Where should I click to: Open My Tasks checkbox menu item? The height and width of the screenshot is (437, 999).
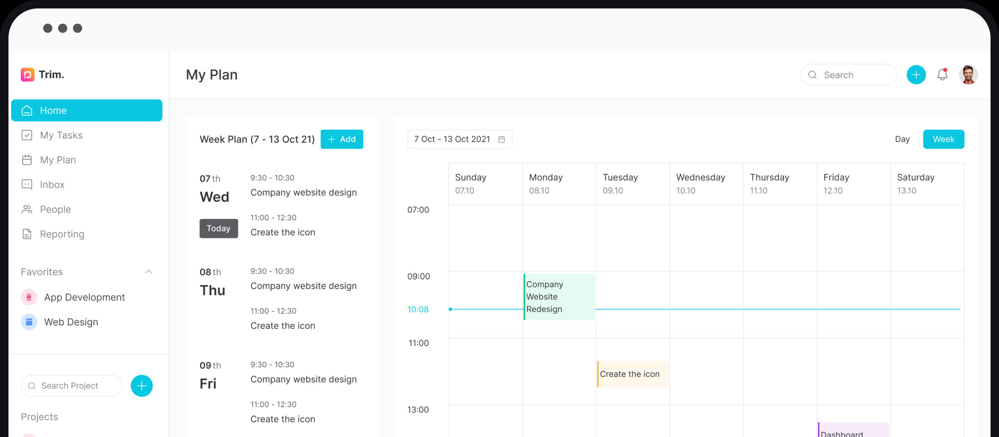pos(61,135)
